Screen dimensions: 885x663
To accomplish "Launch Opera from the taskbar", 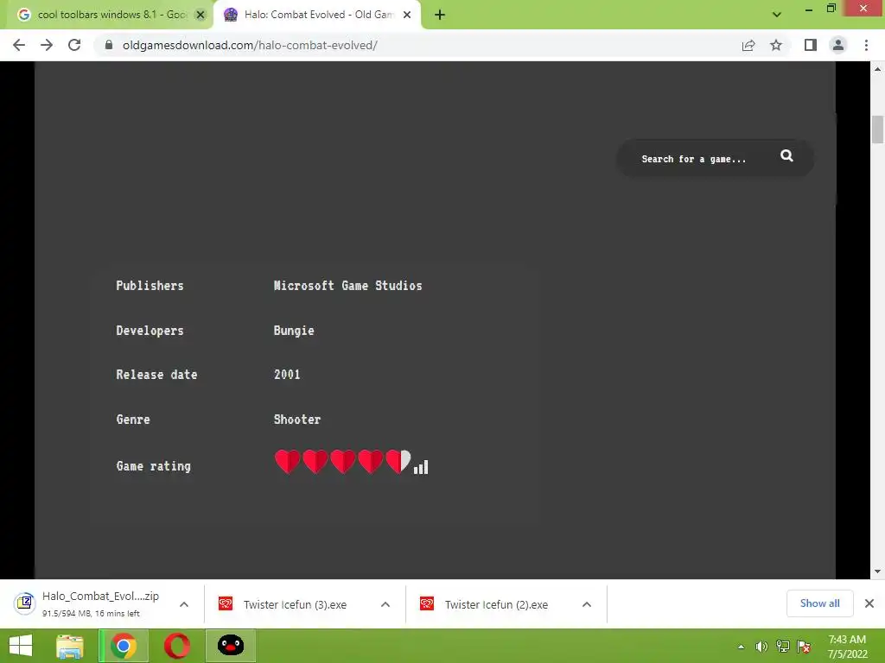I will (176, 646).
